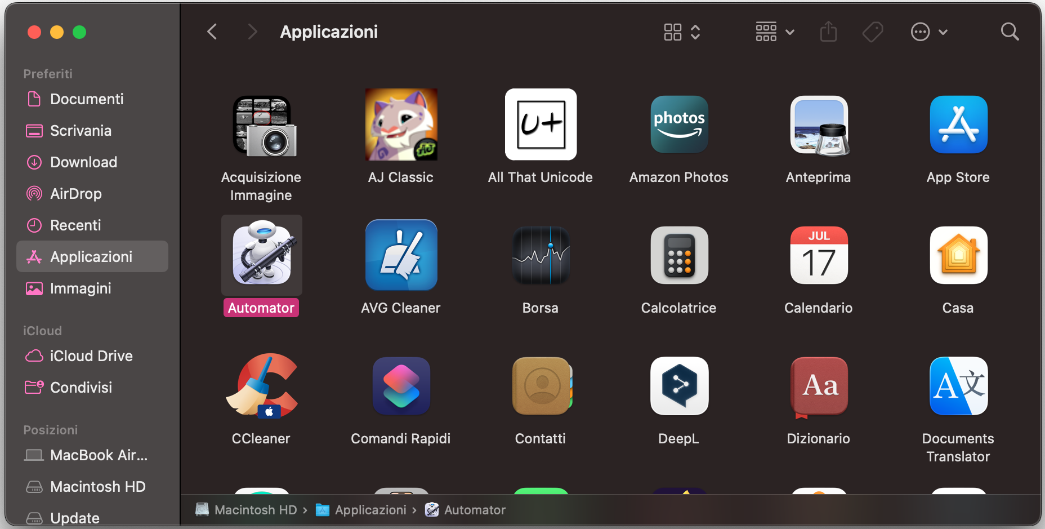The width and height of the screenshot is (1045, 529).
Task: Click the Posizioni section header
Action: click(x=51, y=430)
